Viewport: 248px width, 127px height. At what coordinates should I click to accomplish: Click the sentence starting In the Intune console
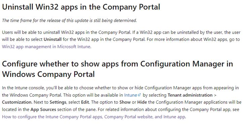[120, 91]
